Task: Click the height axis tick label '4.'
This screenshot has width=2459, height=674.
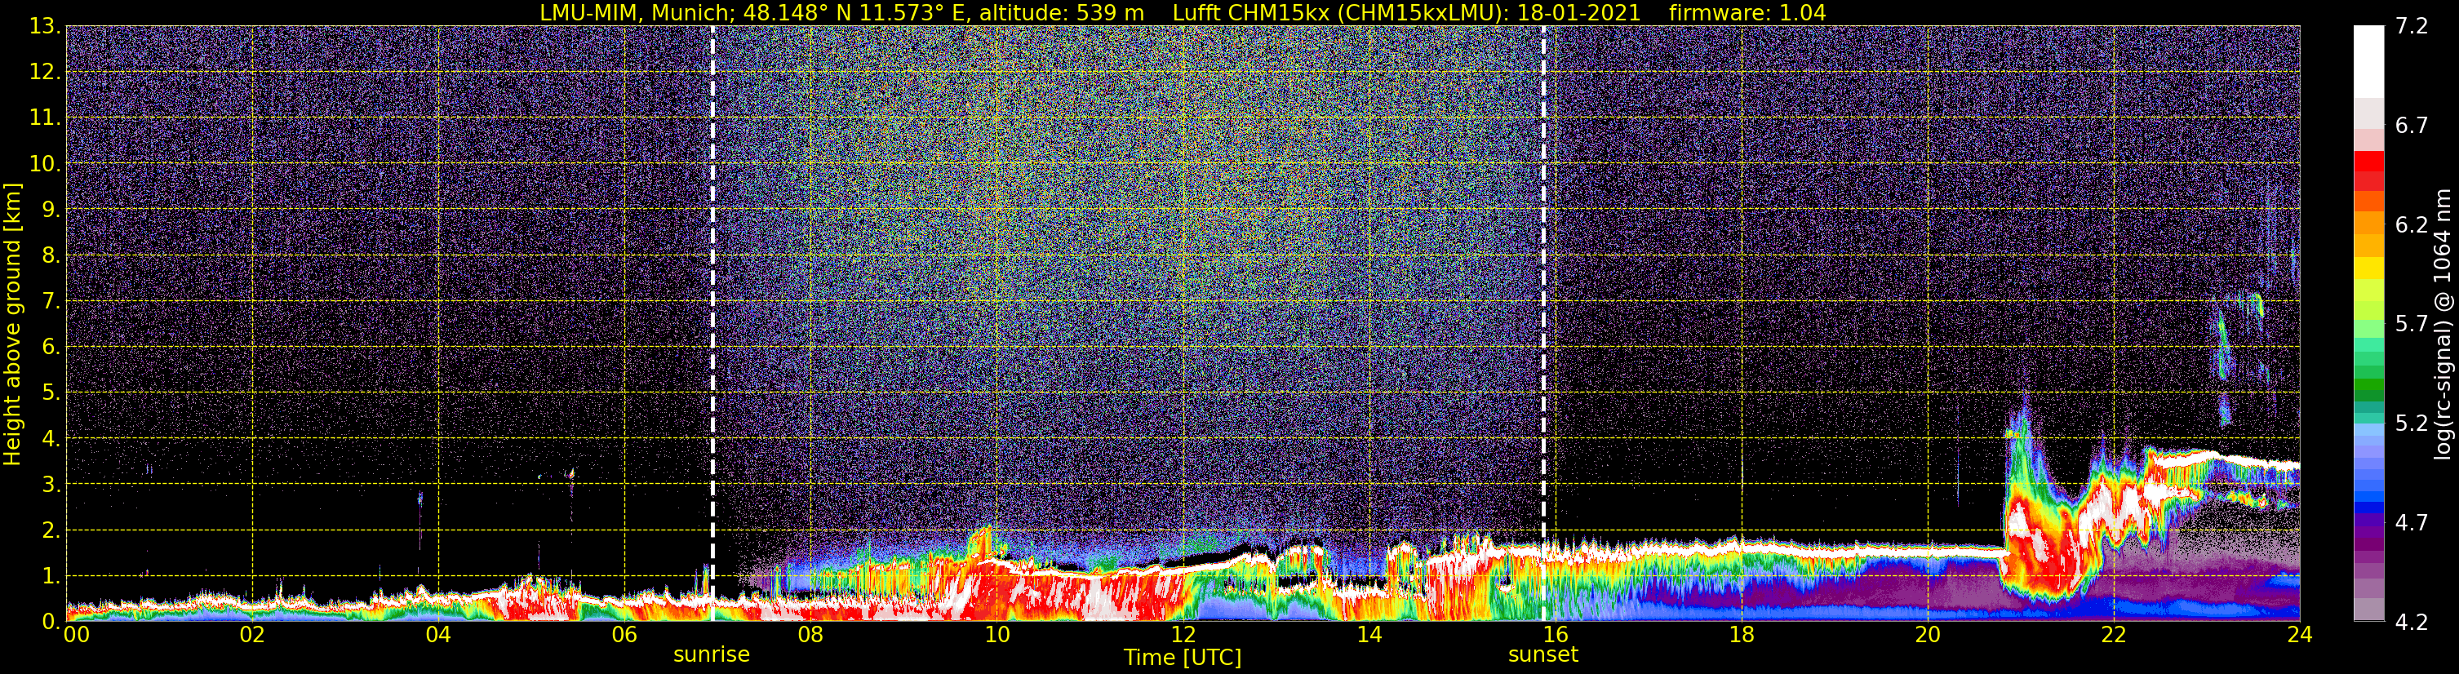Action: click(x=51, y=439)
